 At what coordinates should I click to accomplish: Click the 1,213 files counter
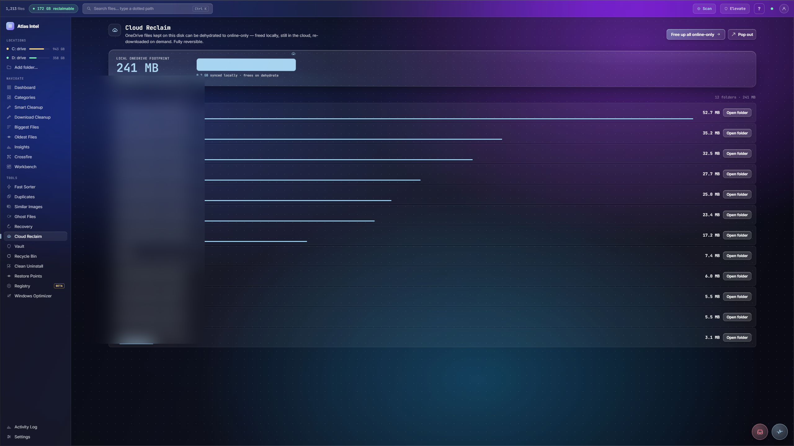pos(15,9)
